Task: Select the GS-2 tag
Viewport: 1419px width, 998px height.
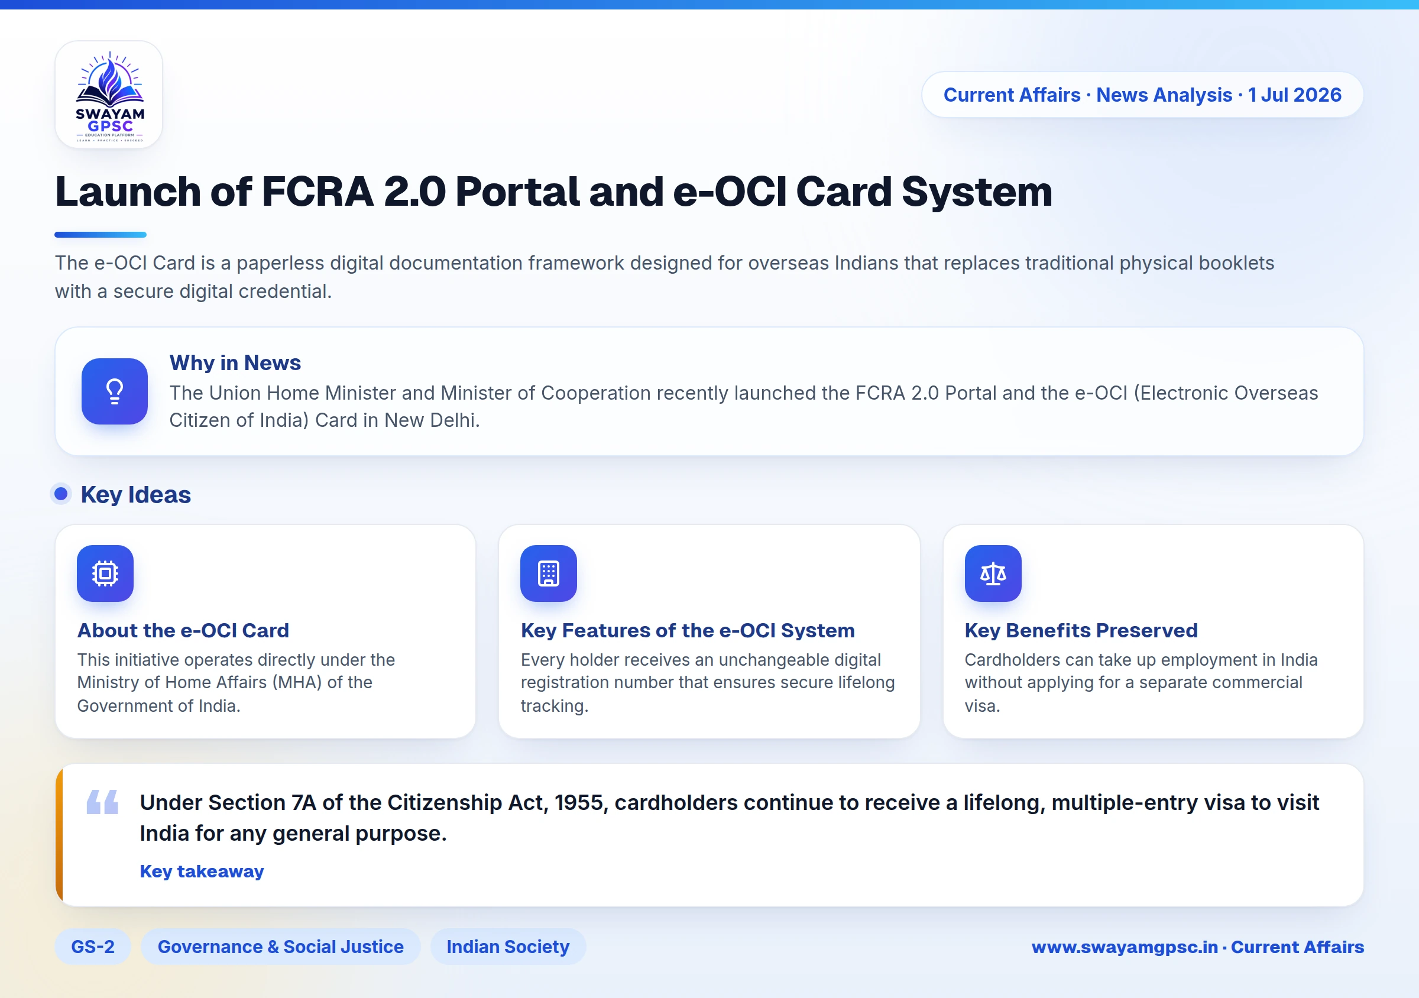Action: click(x=93, y=947)
